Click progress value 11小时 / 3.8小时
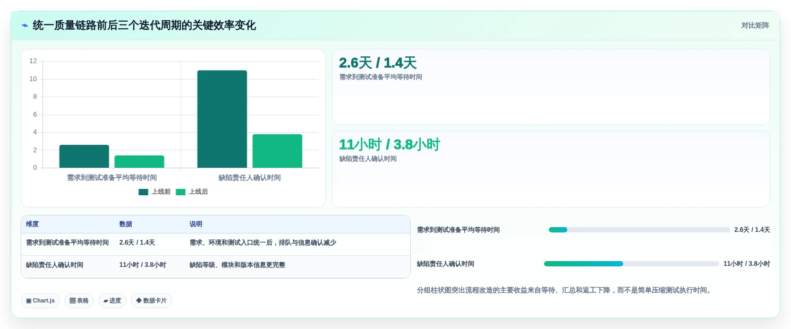Screen dimensions: 791x329 pyautogui.click(x=747, y=264)
